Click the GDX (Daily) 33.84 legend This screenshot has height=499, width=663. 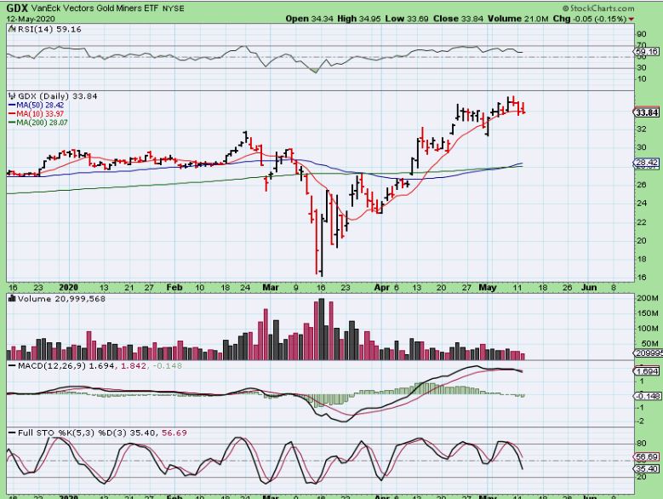pos(58,96)
